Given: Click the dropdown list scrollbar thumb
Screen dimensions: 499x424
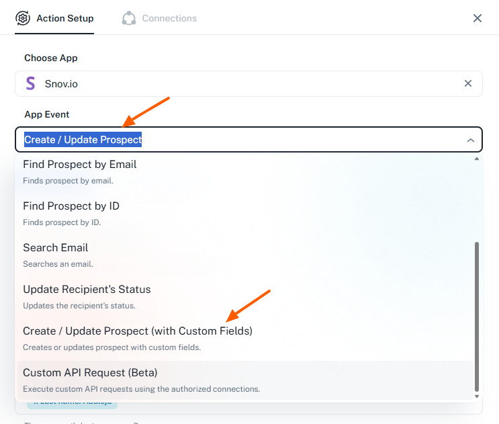Looking at the screenshot, I should (x=477, y=316).
